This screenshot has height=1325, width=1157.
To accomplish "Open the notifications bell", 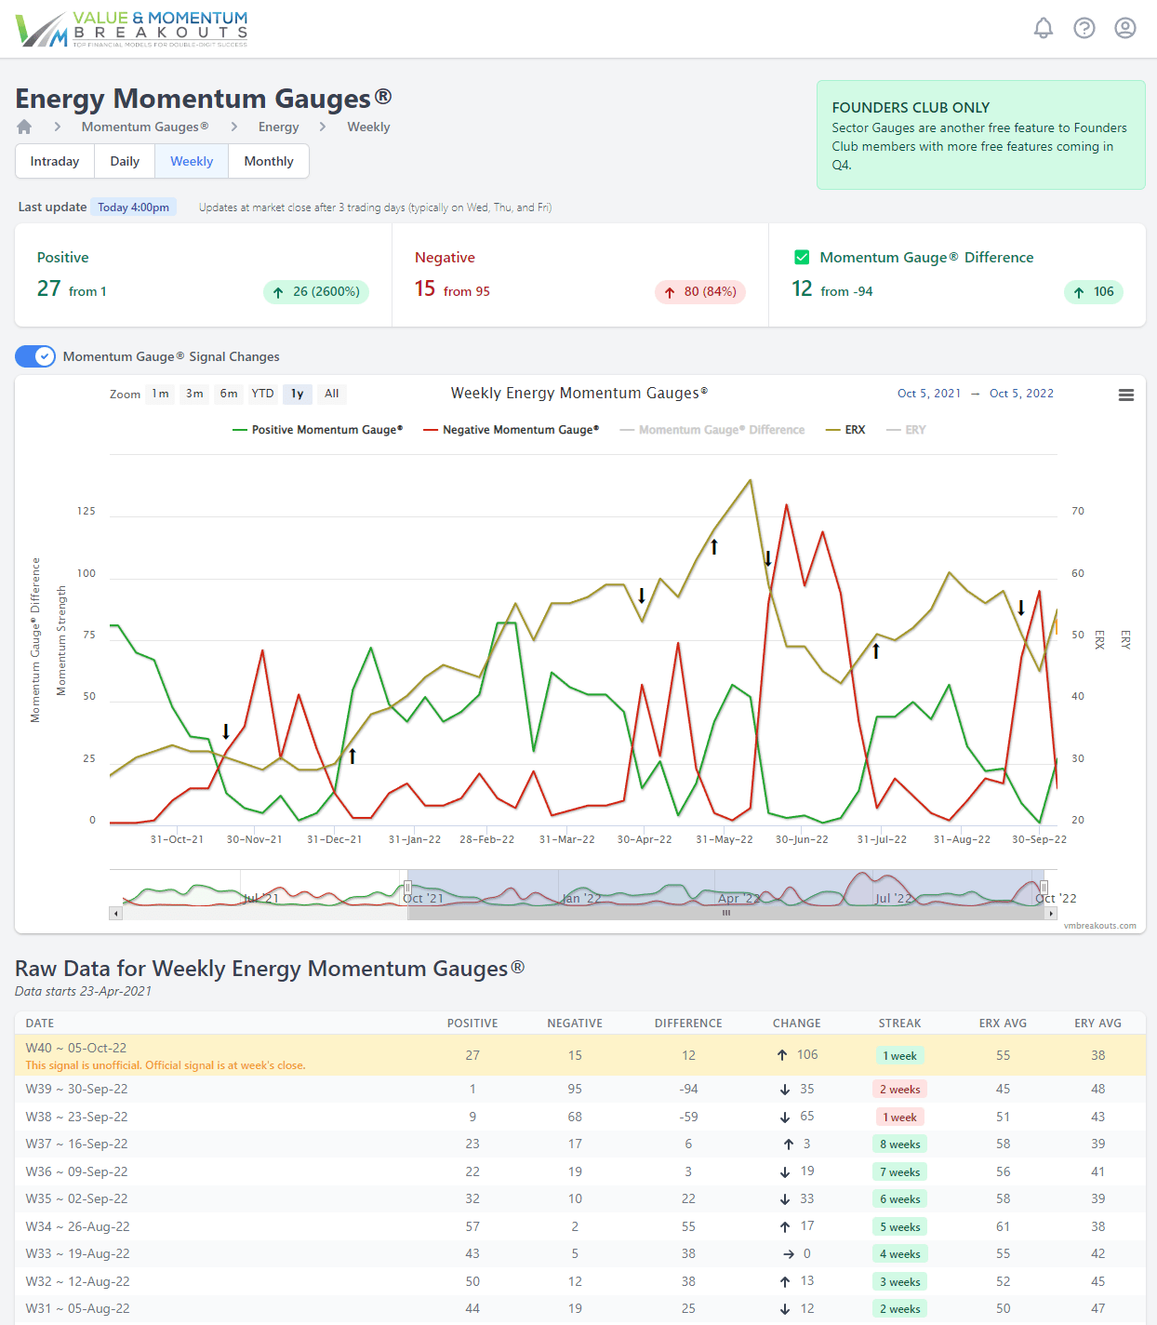I will point(1044,28).
